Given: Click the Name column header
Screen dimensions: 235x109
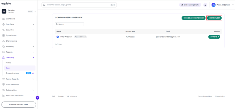Looking at the screenshot, I should point(59,31).
